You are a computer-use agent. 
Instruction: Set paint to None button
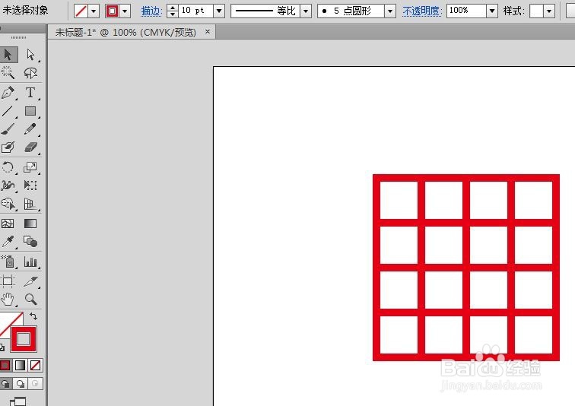click(36, 366)
